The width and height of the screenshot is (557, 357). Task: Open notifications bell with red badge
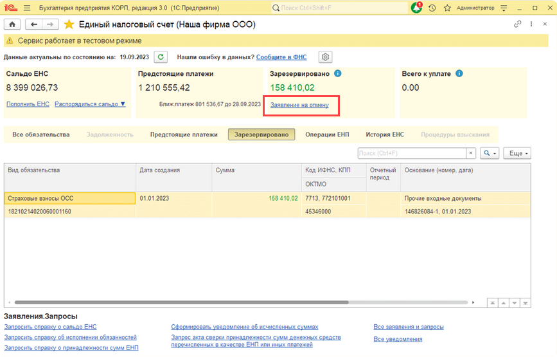pos(416,8)
